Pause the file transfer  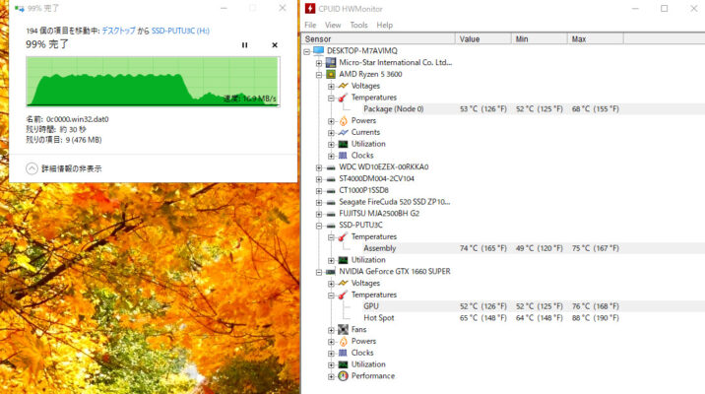click(244, 45)
